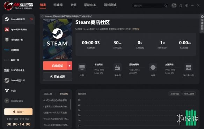Open the user avatar in the top bar
This screenshot has height=129, width=204.
pyautogui.click(x=174, y=6)
